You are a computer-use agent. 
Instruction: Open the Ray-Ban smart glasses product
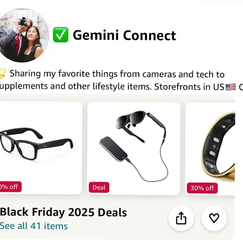(x=40, y=148)
